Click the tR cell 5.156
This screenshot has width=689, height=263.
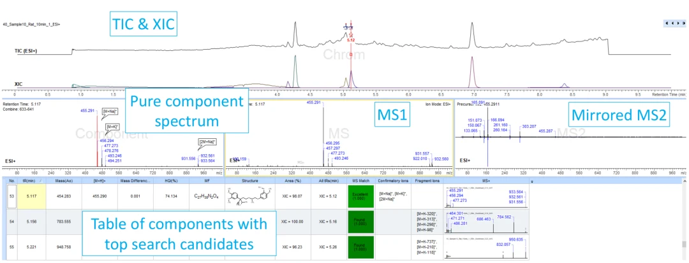pyautogui.click(x=32, y=222)
